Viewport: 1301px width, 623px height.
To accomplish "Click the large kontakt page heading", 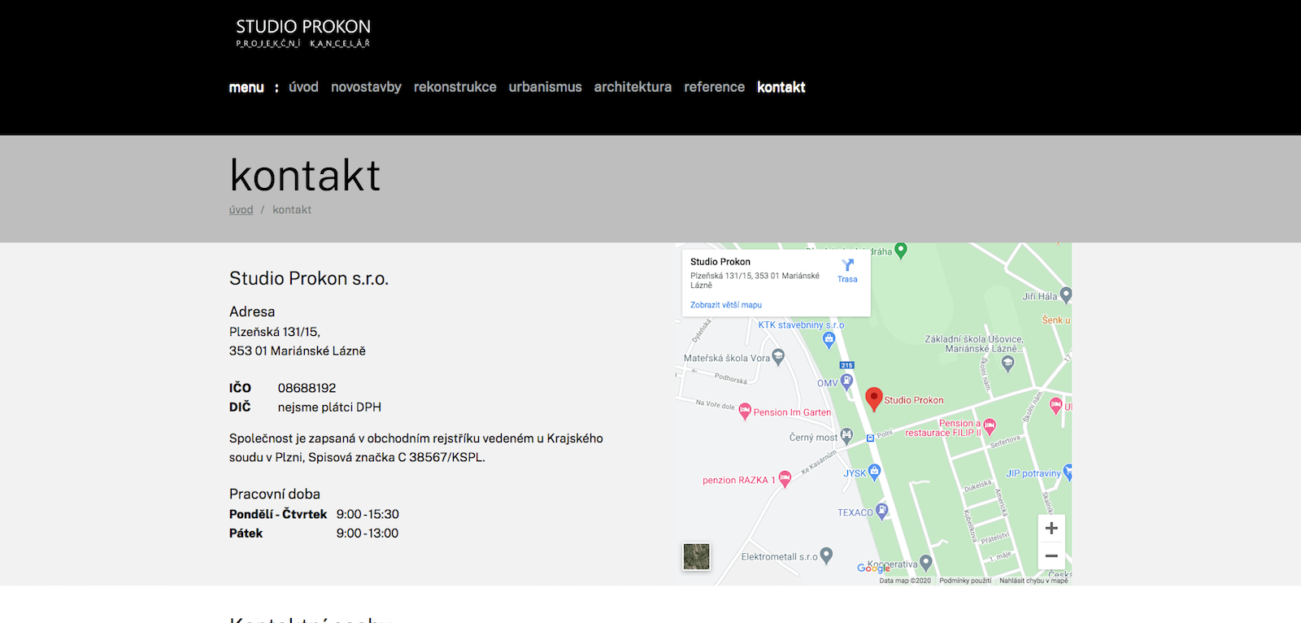I will tap(305, 175).
